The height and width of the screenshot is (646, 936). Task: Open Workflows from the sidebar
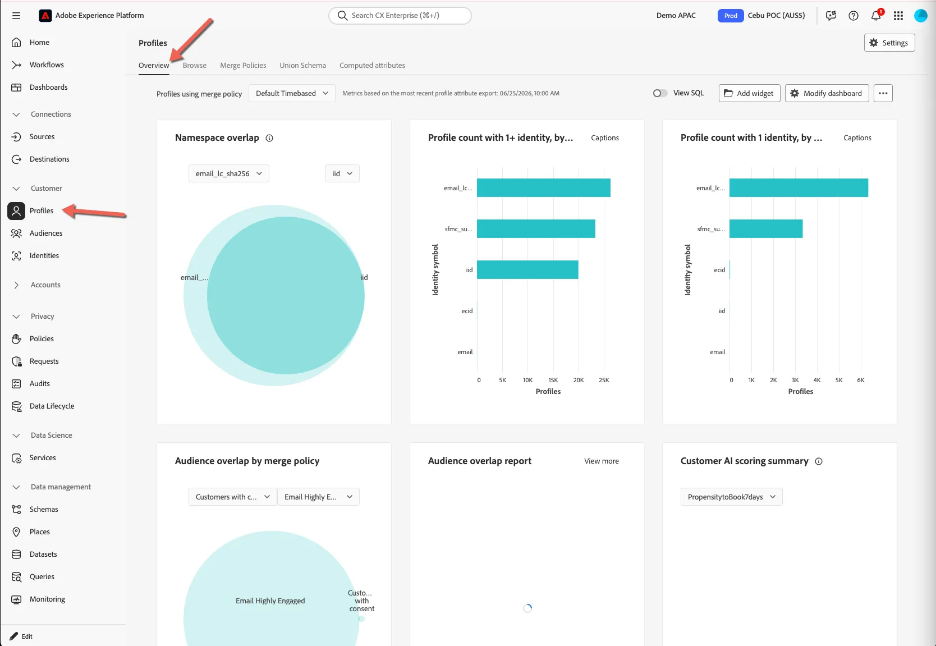[47, 65]
